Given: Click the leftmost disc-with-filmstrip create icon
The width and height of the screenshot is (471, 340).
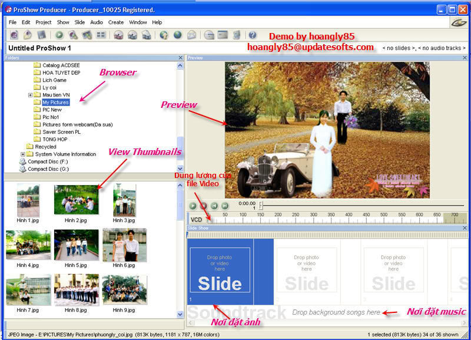Looking at the screenshot, I should click(119, 35).
